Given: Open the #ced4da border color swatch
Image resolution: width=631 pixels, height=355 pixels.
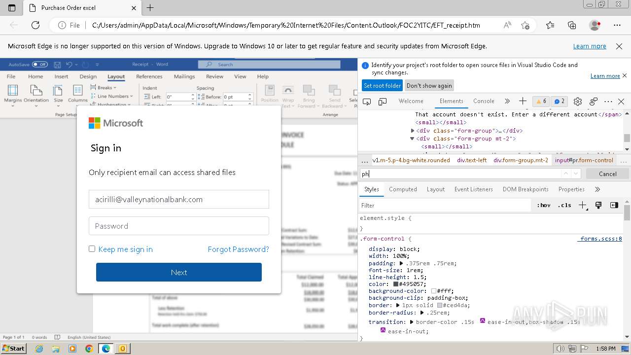Looking at the screenshot, I should tap(440, 305).
